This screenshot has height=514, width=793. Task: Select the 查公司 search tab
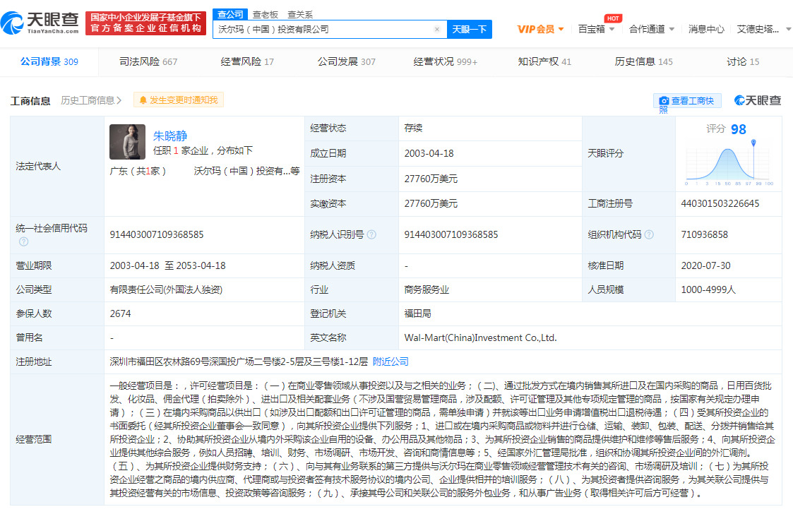point(230,14)
